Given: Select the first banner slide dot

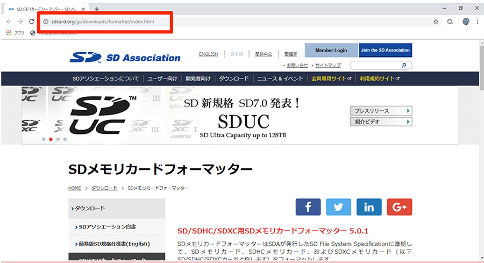Looking at the screenshot, I should click(44, 139).
